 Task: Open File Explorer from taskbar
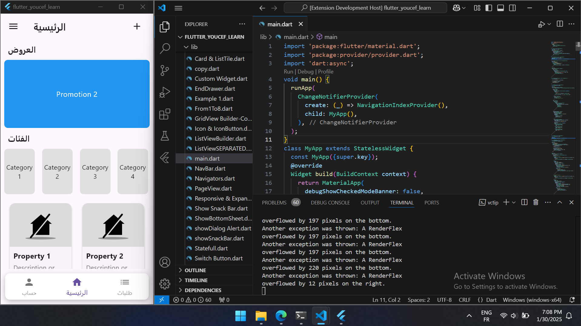(261, 316)
